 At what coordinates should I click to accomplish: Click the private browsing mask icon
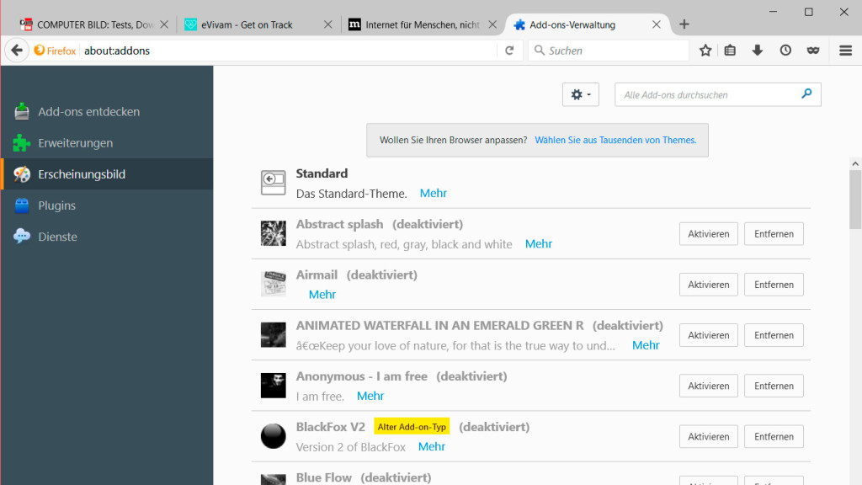tap(813, 51)
